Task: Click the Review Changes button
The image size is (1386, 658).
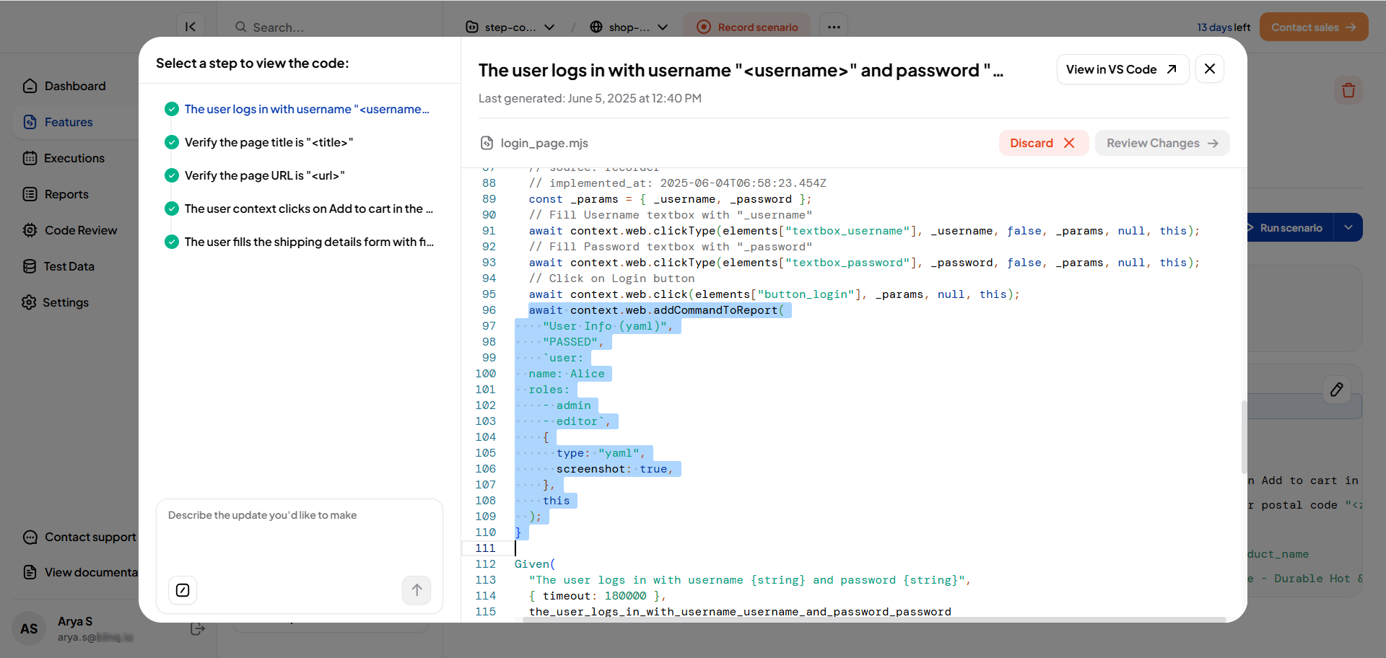Action: pos(1161,143)
